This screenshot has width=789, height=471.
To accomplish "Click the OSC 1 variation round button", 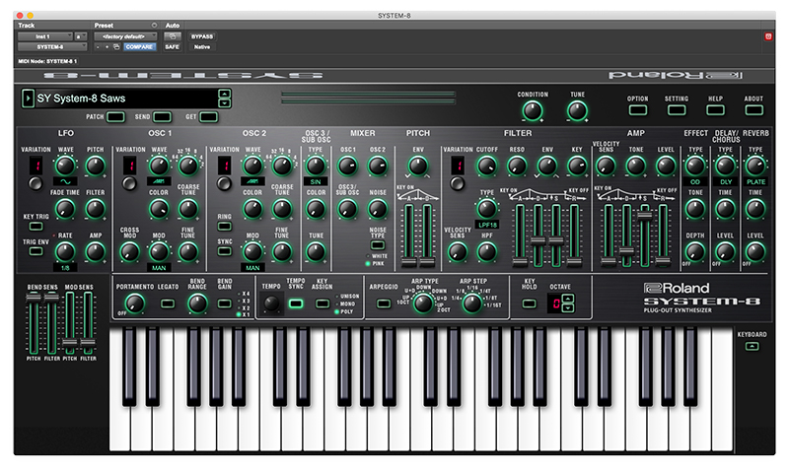I will point(129,183).
